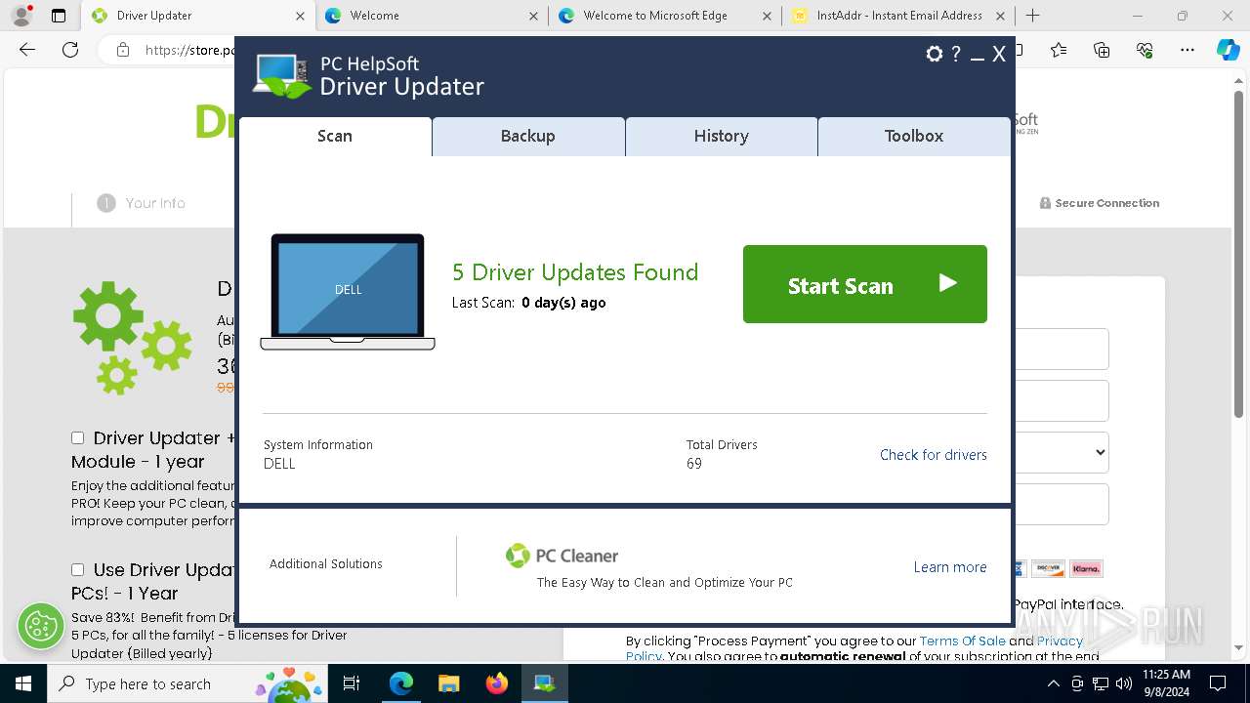Open the notification center icon
Viewport: 1250px width, 703px height.
tap(1220, 683)
